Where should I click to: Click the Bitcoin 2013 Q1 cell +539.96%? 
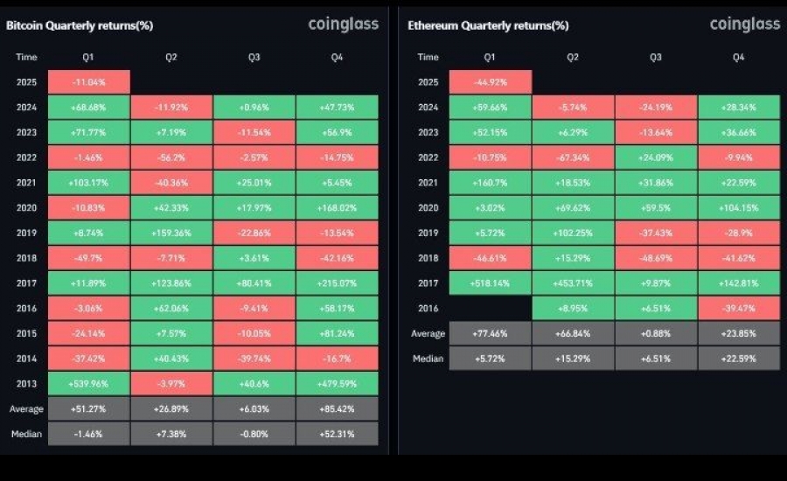coord(89,384)
